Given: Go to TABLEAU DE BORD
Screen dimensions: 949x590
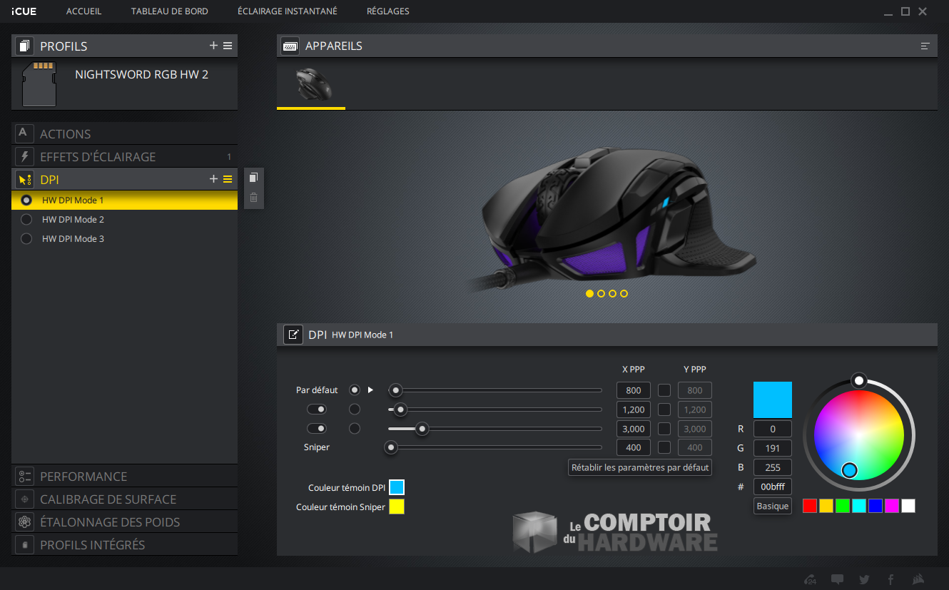Looking at the screenshot, I should point(169,11).
